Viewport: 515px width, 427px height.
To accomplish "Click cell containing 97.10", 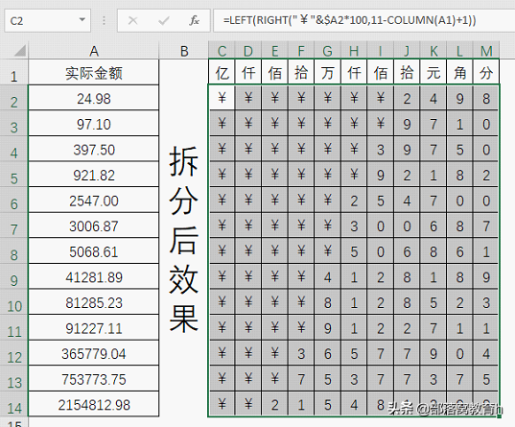I will (94, 124).
